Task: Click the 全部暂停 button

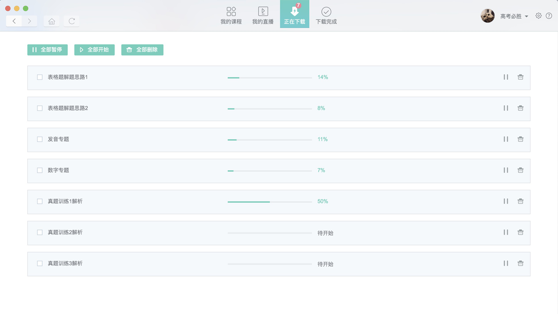Action: pos(48,50)
